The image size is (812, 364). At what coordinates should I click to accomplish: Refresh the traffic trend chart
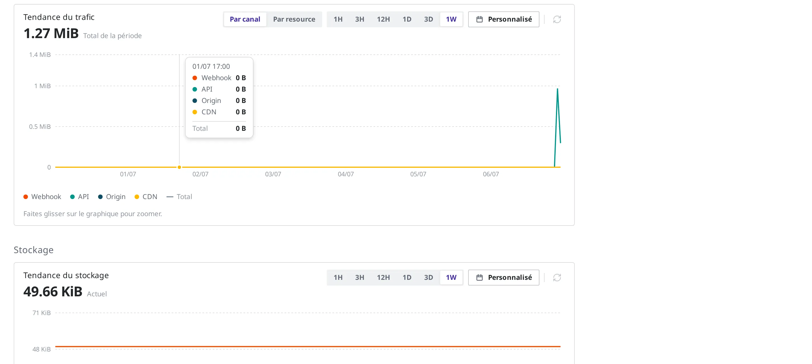coord(557,20)
